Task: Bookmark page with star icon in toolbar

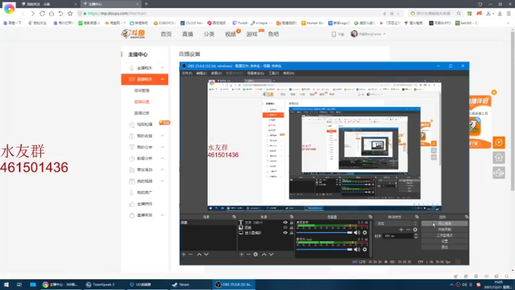Action: (x=70, y=14)
